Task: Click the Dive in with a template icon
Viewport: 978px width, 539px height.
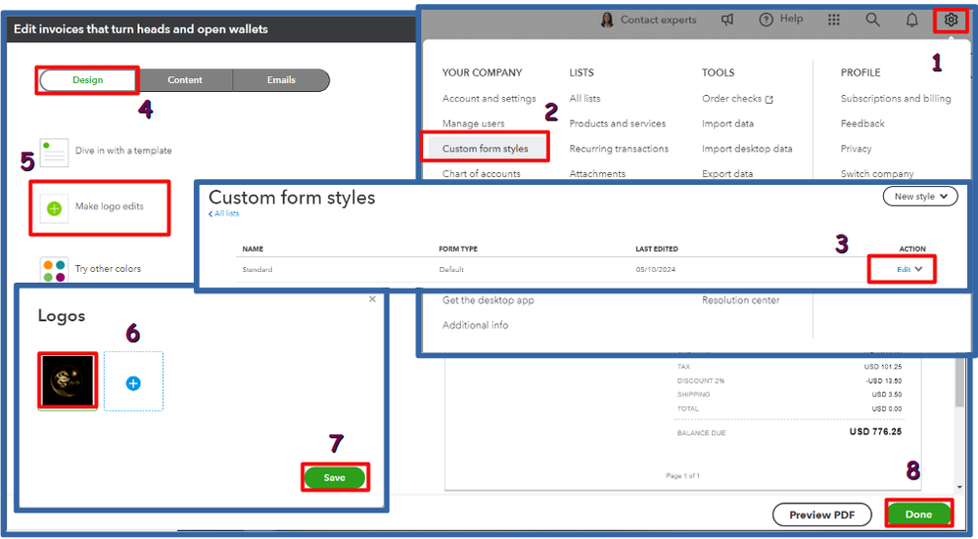Action: point(54,153)
